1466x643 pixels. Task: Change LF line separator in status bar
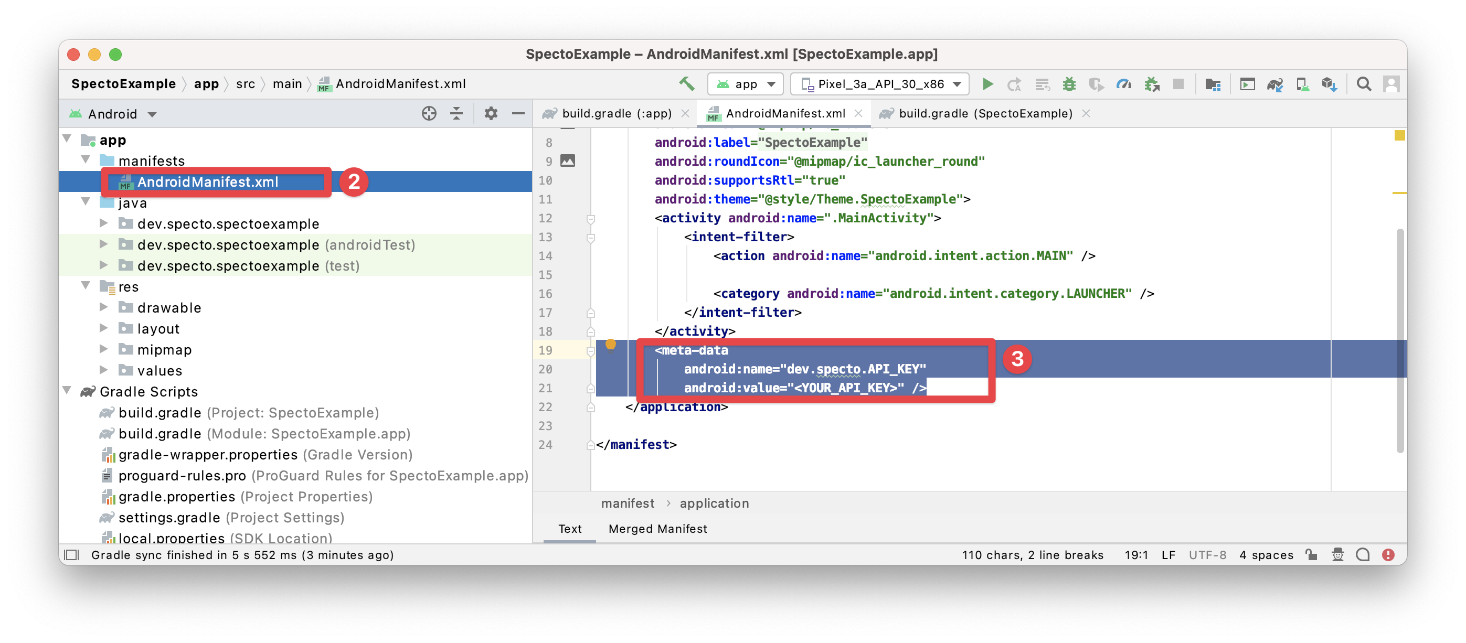coord(1168,555)
